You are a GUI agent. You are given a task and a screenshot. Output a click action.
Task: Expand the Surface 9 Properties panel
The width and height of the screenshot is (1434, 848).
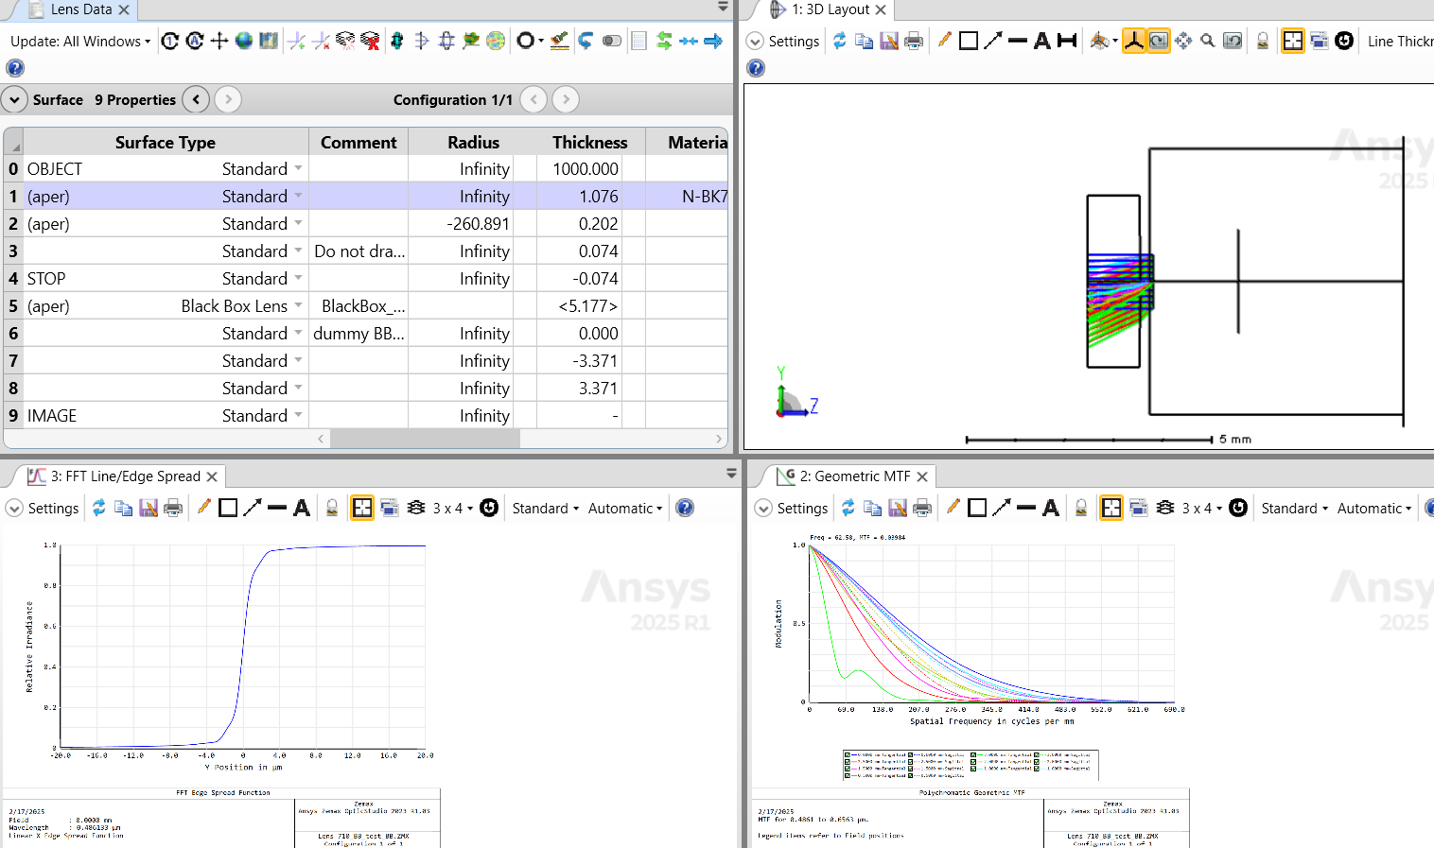tap(14, 99)
